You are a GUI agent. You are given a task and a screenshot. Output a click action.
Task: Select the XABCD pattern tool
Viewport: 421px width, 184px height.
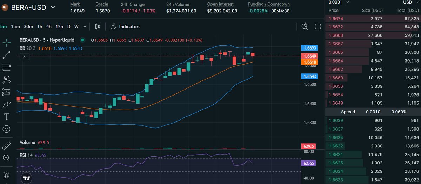click(x=6, y=80)
